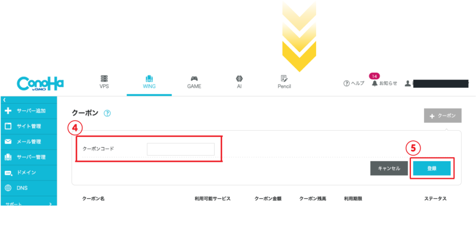Switch to the WING tab
The height and width of the screenshot is (250, 476).
click(149, 82)
